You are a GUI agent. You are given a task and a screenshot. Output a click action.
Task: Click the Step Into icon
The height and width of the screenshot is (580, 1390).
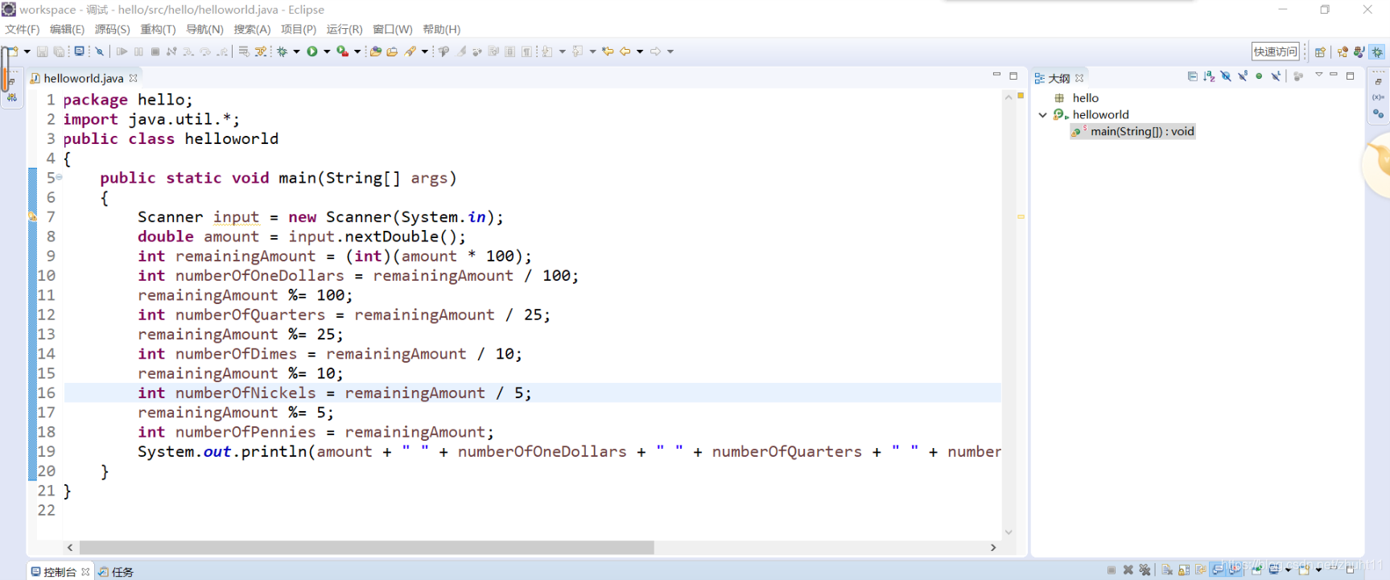point(188,51)
